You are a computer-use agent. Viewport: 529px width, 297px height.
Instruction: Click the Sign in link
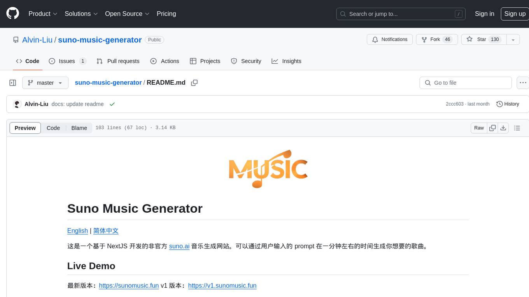484,14
